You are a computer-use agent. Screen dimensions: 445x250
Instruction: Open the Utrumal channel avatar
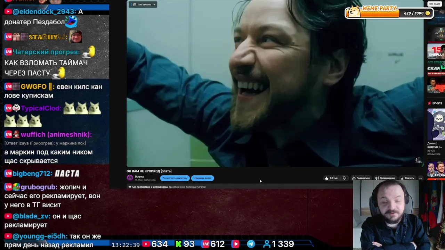point(130,178)
